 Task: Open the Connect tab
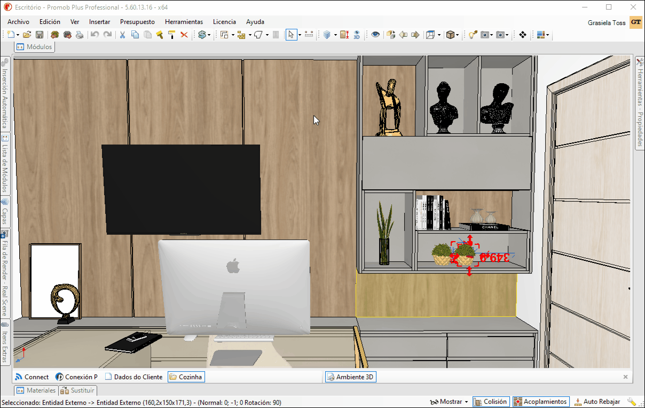[32, 377]
